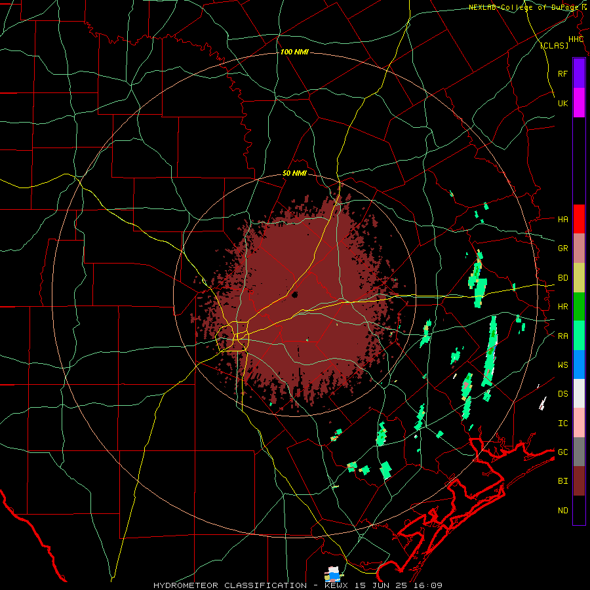
Task: Select the "GR" legend label
Action: coord(562,248)
